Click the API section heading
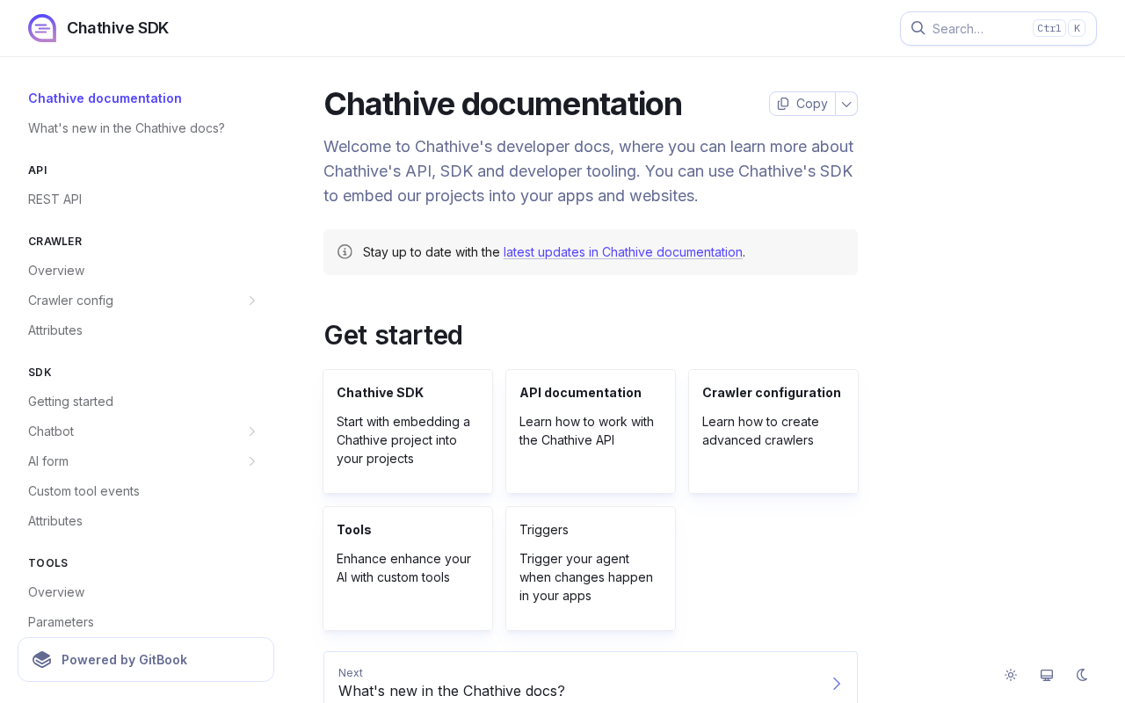 pos(38,170)
